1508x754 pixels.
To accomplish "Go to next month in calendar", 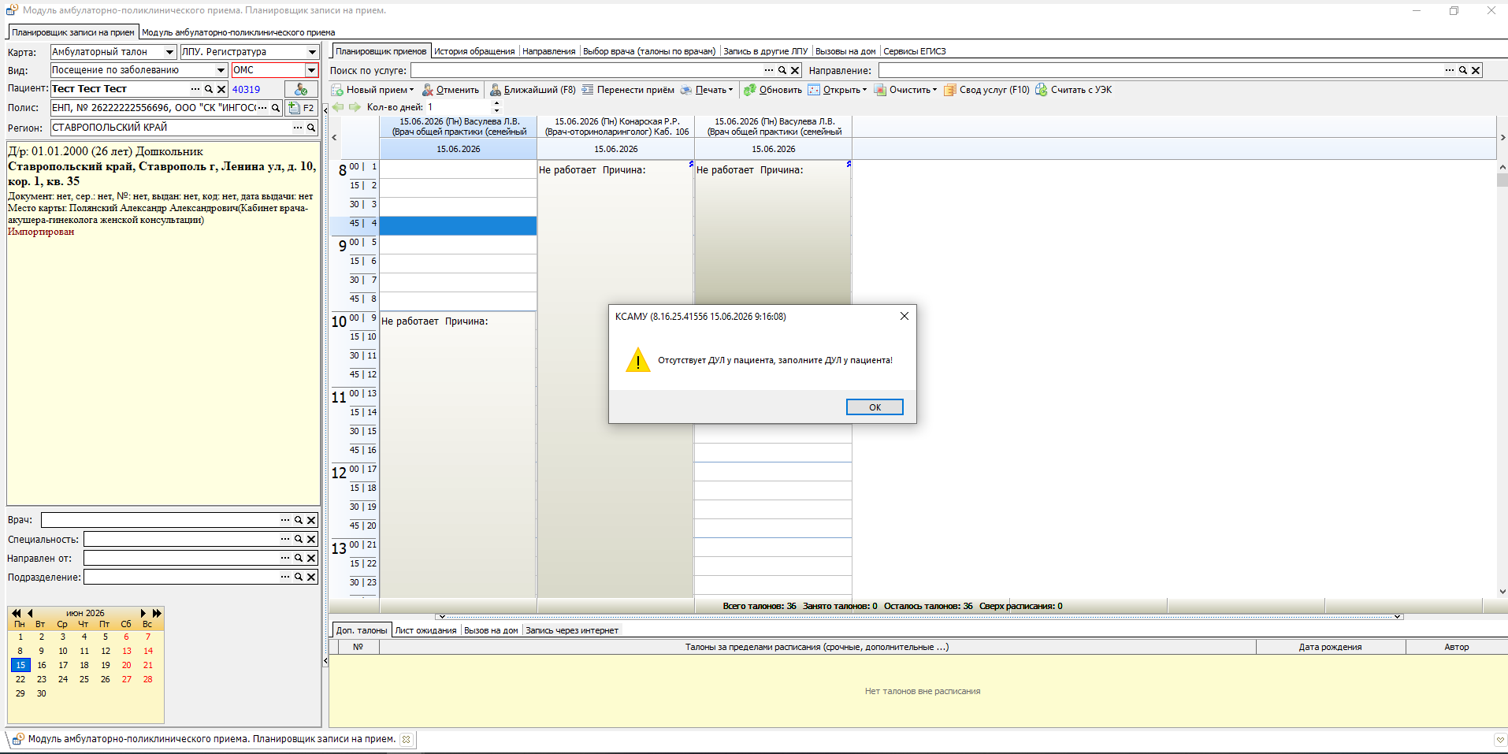I will click(143, 613).
